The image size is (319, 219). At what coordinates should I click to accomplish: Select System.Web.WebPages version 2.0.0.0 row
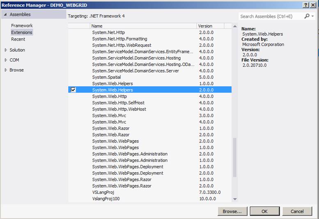point(150,141)
